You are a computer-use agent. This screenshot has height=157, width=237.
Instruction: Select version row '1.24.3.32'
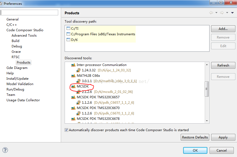[106, 70]
